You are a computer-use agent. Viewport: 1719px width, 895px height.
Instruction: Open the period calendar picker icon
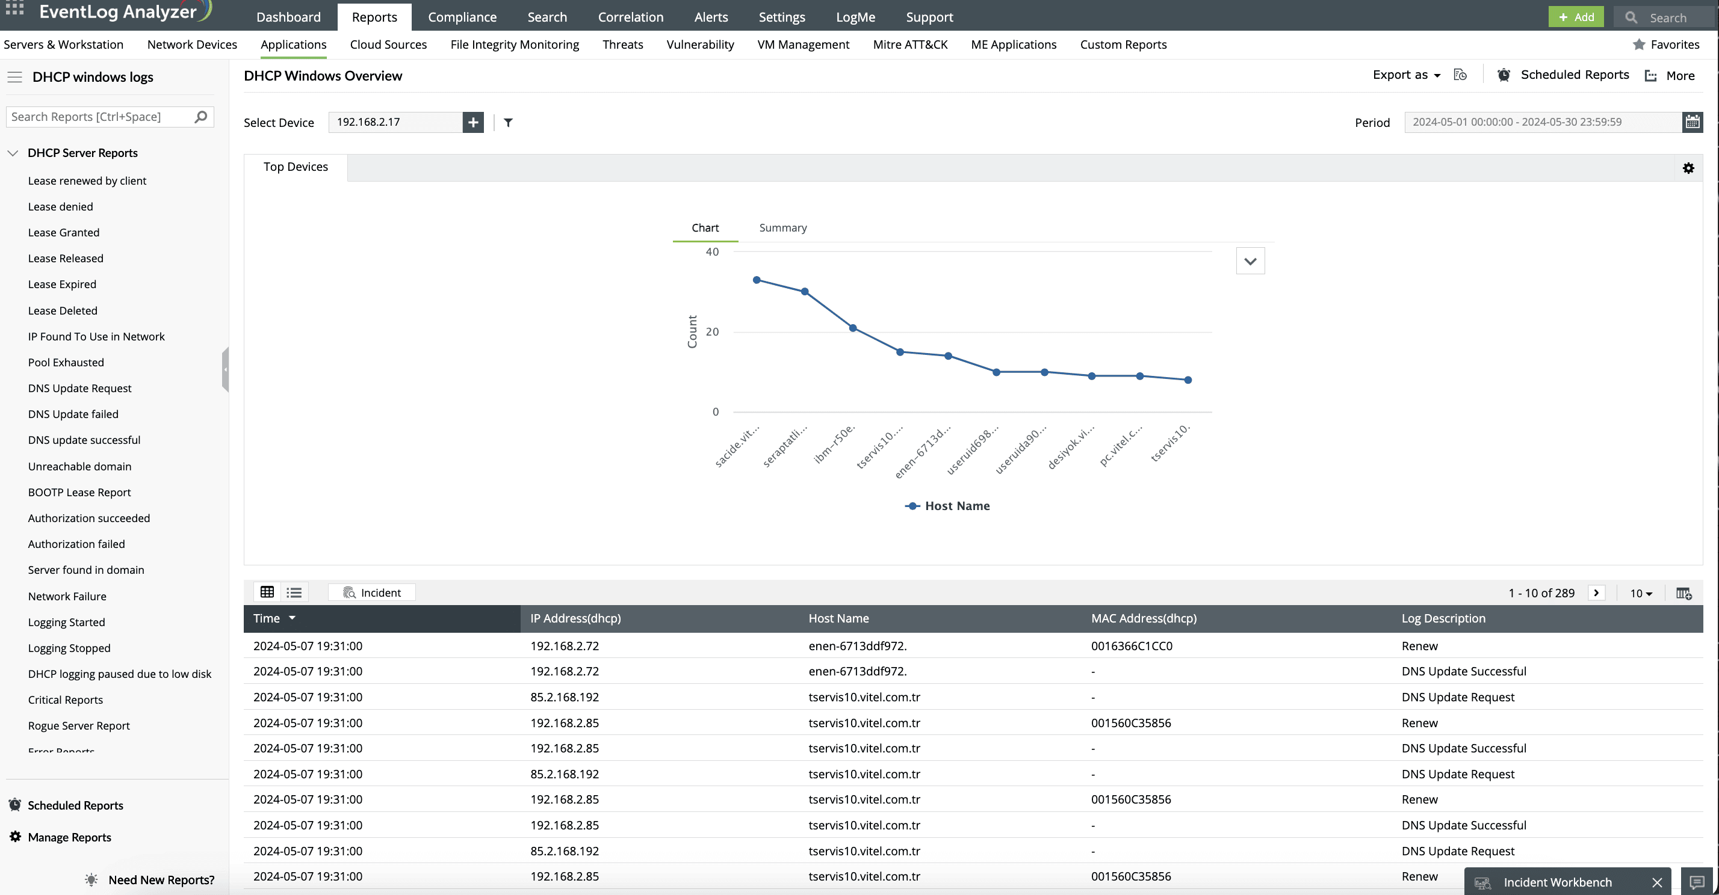(1693, 122)
